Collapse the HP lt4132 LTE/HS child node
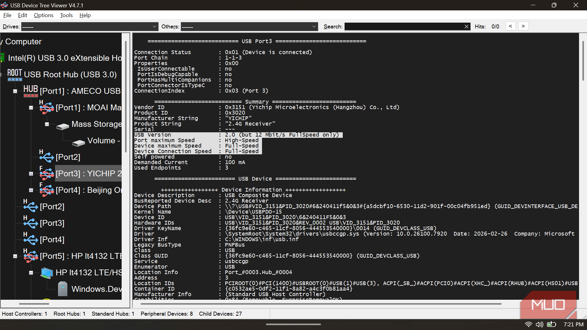 (x=31, y=273)
